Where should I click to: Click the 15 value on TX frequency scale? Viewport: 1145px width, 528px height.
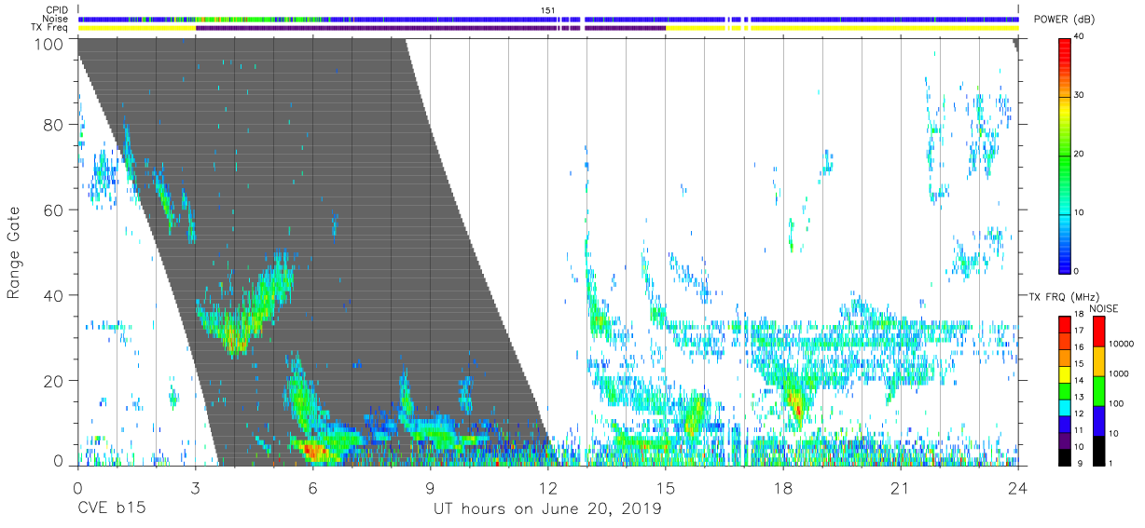point(1079,364)
